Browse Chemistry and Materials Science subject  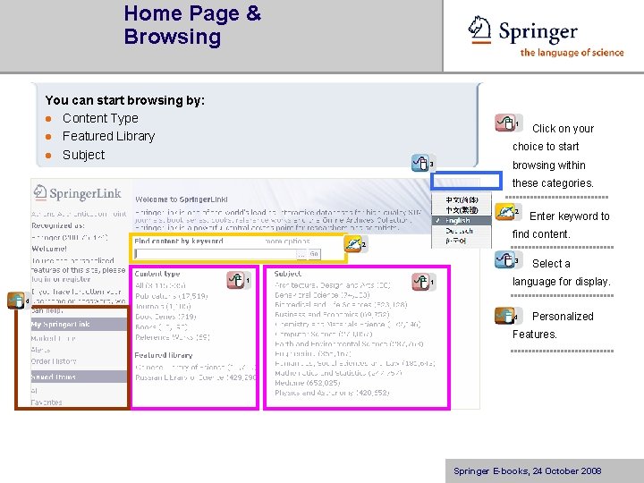tap(348, 325)
